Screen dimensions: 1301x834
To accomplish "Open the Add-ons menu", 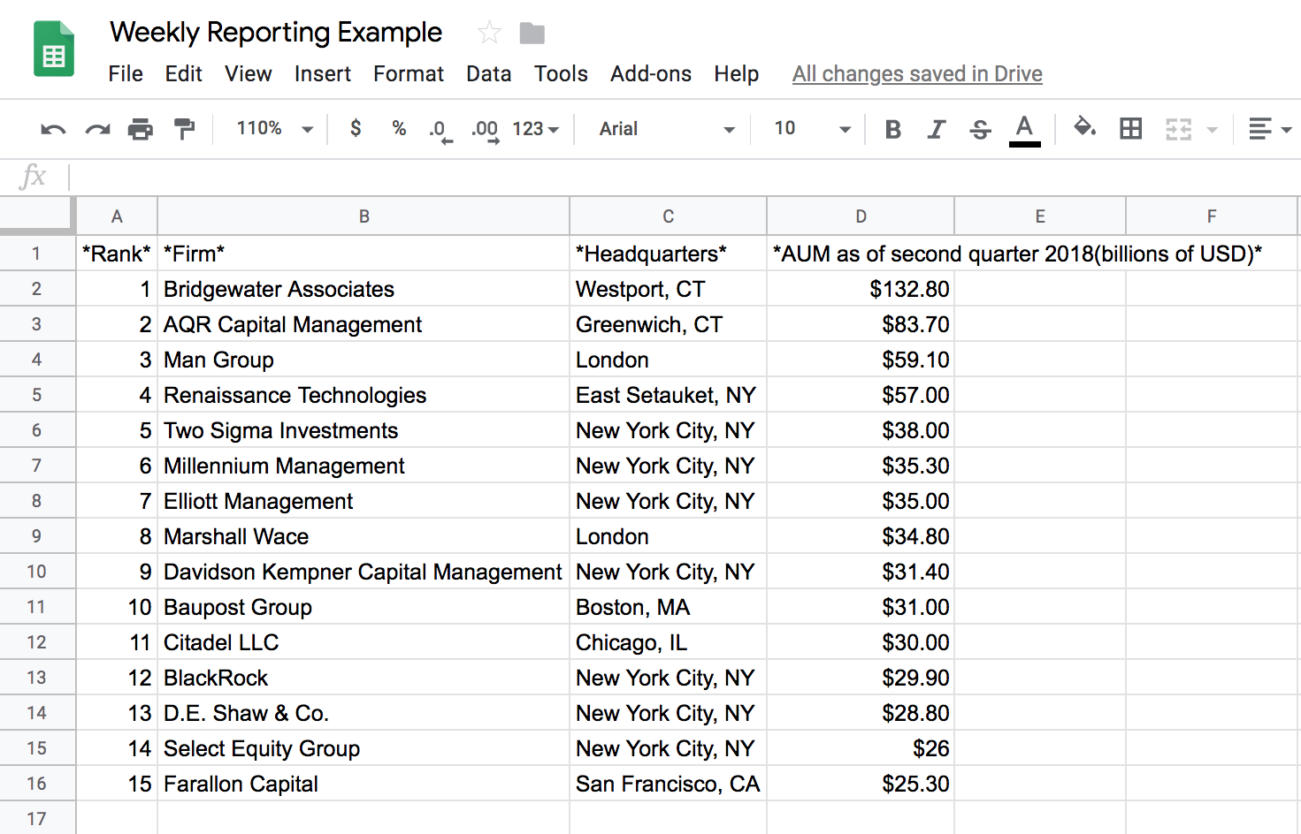I will pos(651,74).
